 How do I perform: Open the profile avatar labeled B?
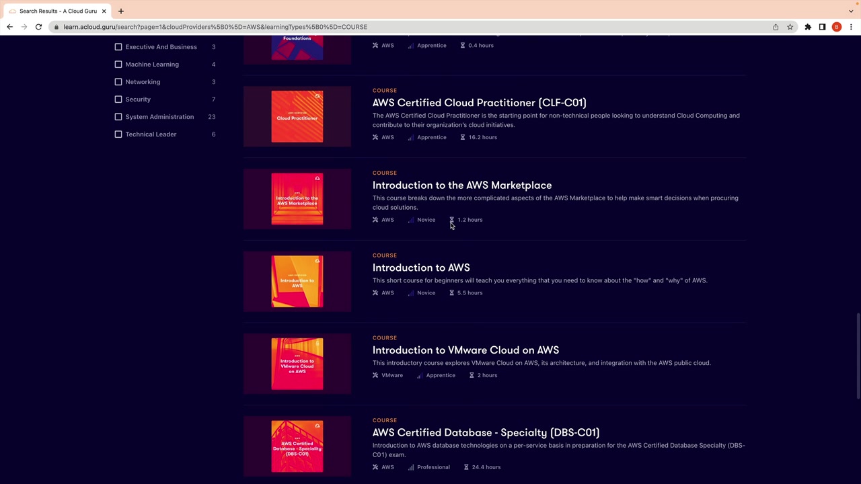[x=837, y=27]
